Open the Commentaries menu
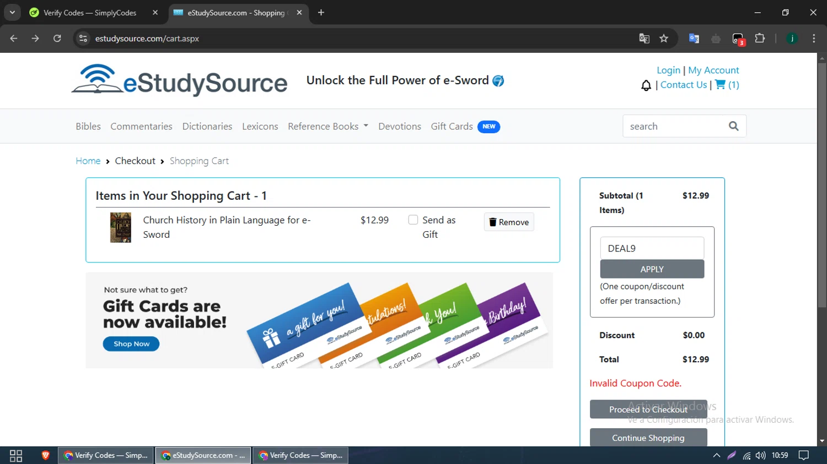The width and height of the screenshot is (827, 464). [x=141, y=126]
